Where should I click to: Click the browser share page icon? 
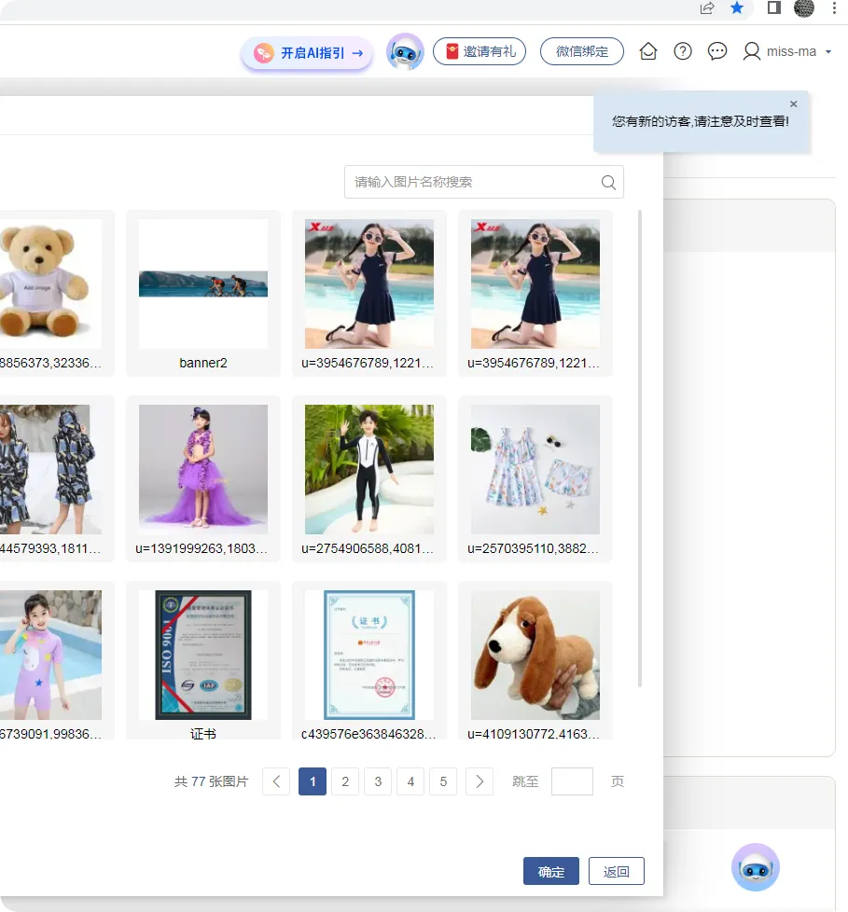[706, 8]
